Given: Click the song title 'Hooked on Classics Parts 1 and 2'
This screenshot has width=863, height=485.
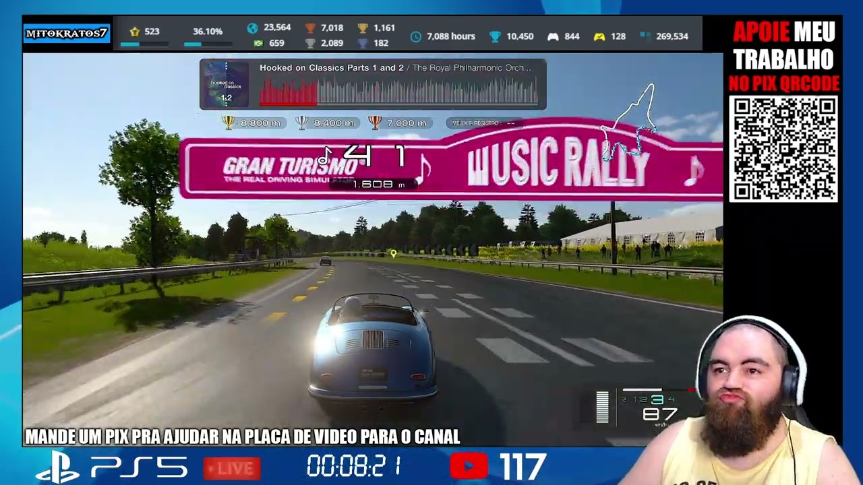Looking at the screenshot, I should pyautogui.click(x=332, y=68).
